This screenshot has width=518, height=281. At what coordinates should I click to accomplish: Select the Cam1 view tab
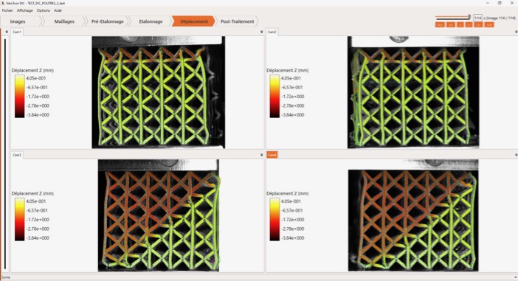17,32
